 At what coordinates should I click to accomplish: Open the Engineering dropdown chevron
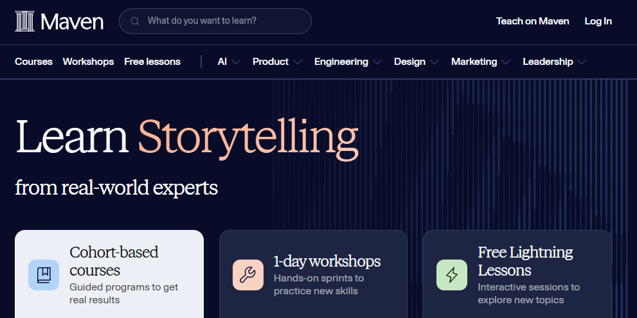coord(377,62)
